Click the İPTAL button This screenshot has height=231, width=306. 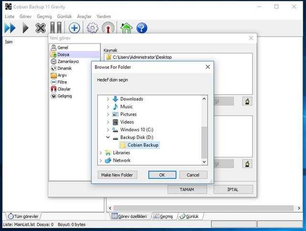(233, 189)
